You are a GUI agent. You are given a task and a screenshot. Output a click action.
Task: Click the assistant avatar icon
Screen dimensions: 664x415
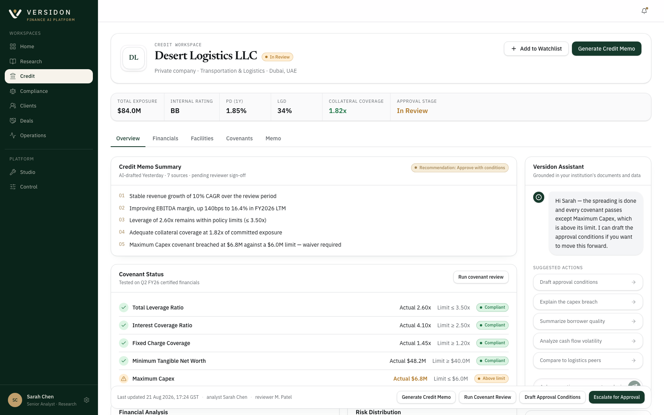(539, 197)
